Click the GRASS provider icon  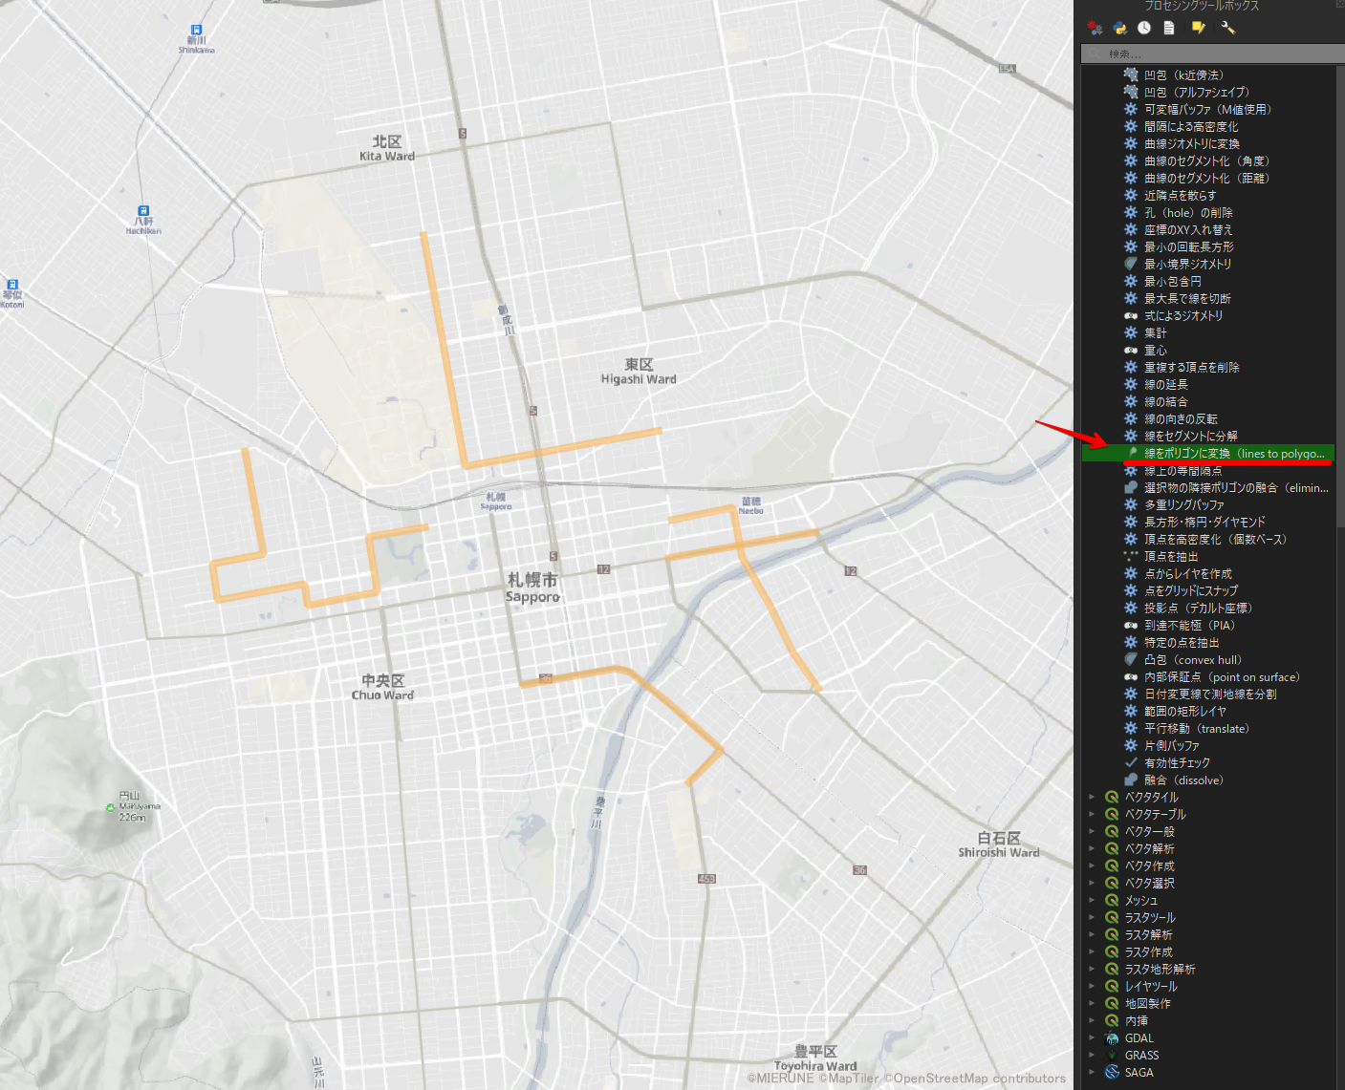coord(1112,1055)
